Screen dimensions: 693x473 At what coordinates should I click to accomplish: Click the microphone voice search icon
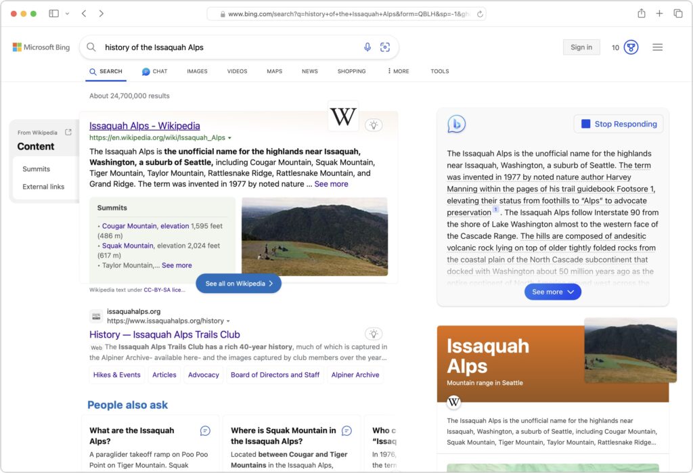[x=367, y=47]
